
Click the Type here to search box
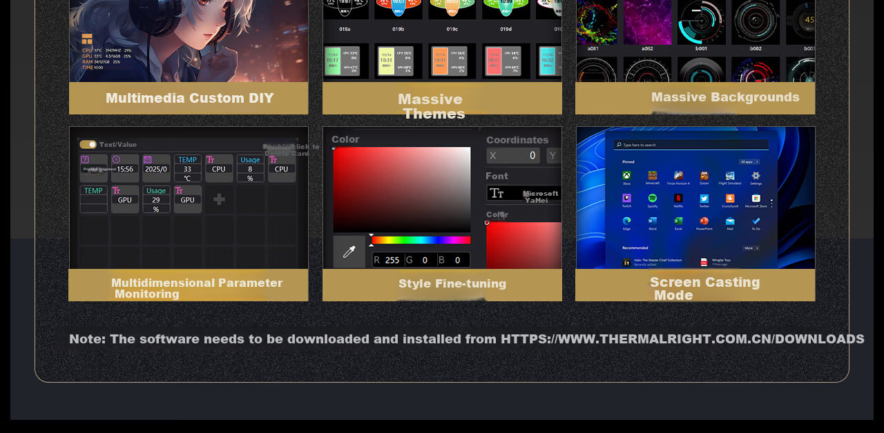tap(691, 145)
